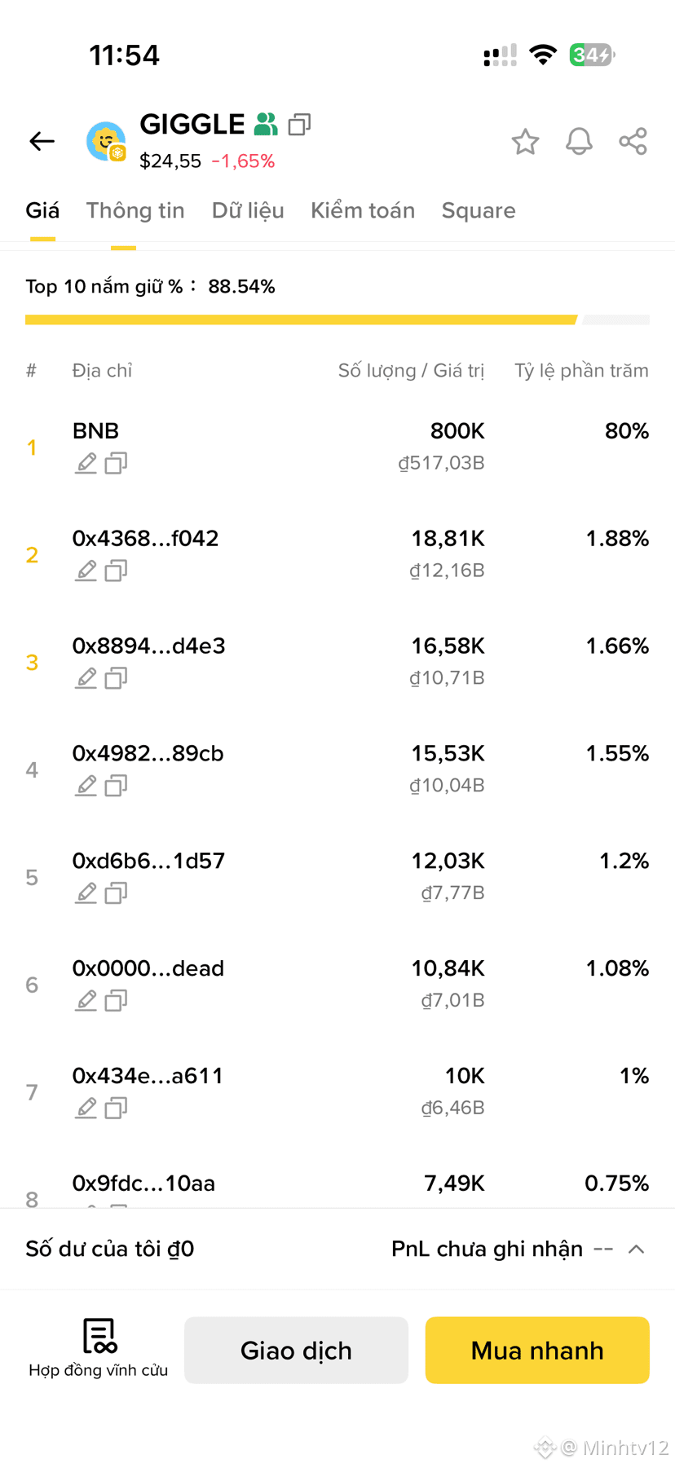Image resolution: width=675 pixels, height=1468 pixels.
Task: Switch to Thông tin tab
Action: pos(135,210)
